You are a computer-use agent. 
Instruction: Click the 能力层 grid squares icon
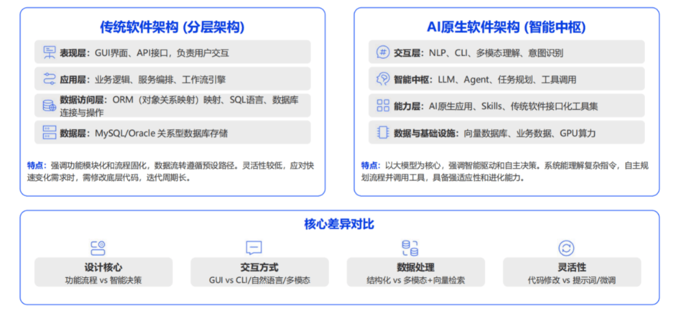[382, 106]
